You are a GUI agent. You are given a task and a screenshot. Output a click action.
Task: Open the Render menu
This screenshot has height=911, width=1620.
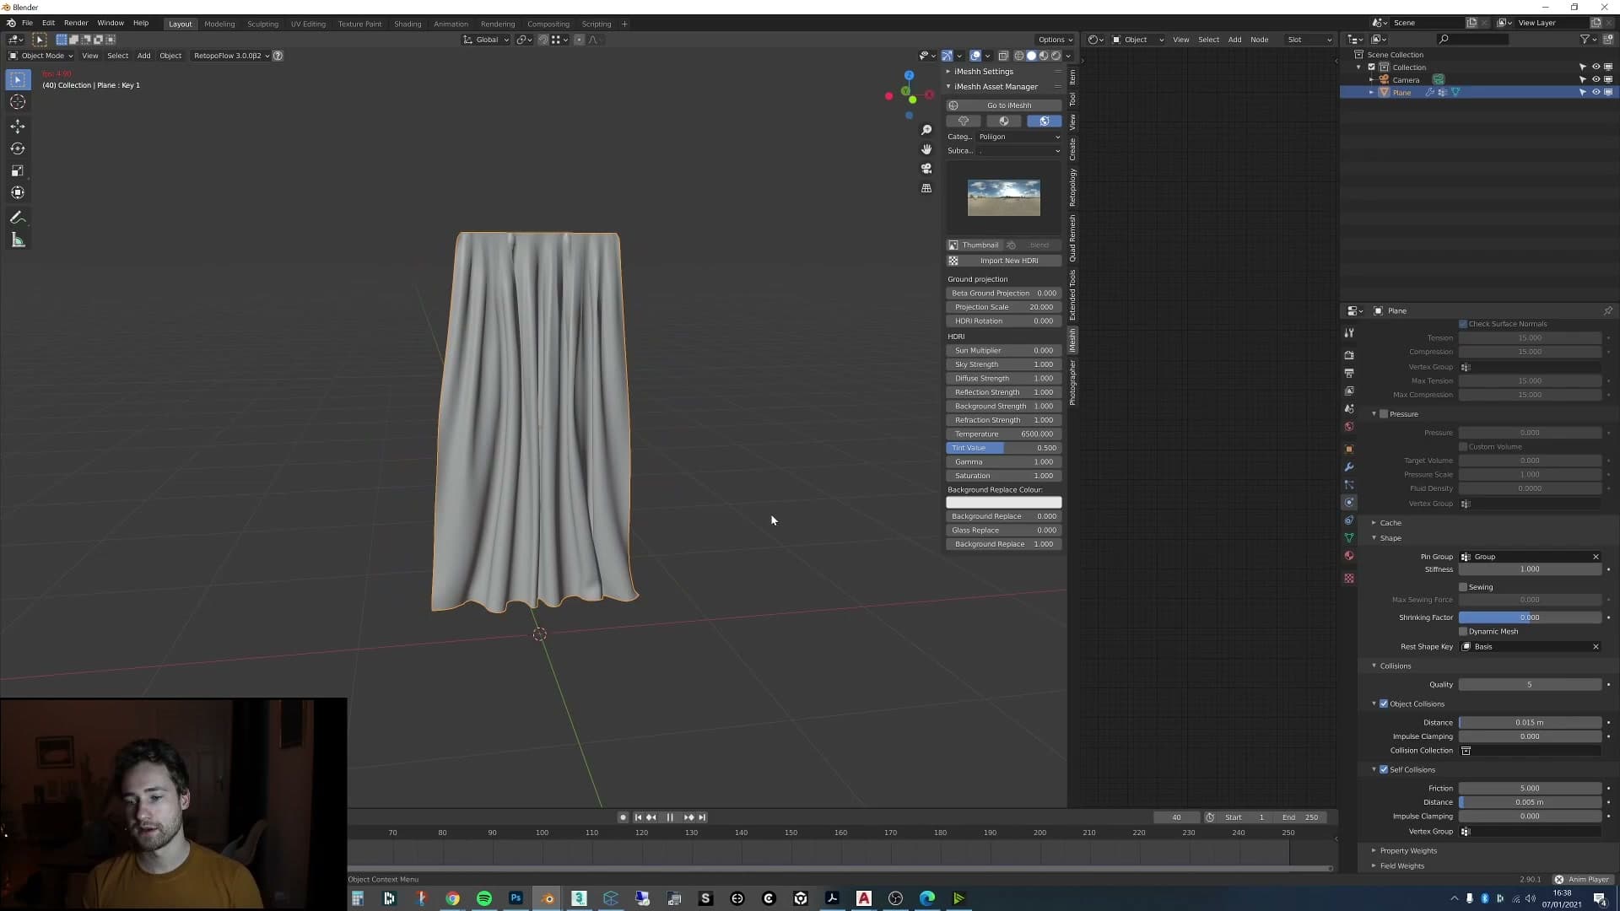point(76,24)
